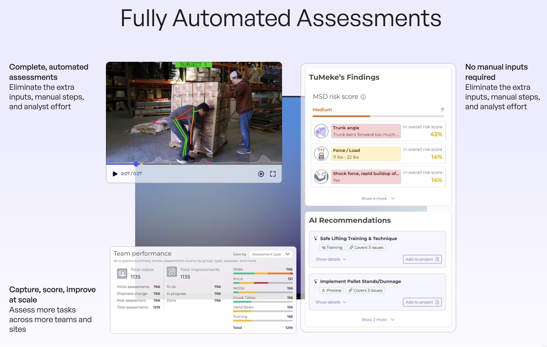The height and width of the screenshot is (347, 547).
Task: Expand Show 2 more recommendations
Action: [378, 320]
